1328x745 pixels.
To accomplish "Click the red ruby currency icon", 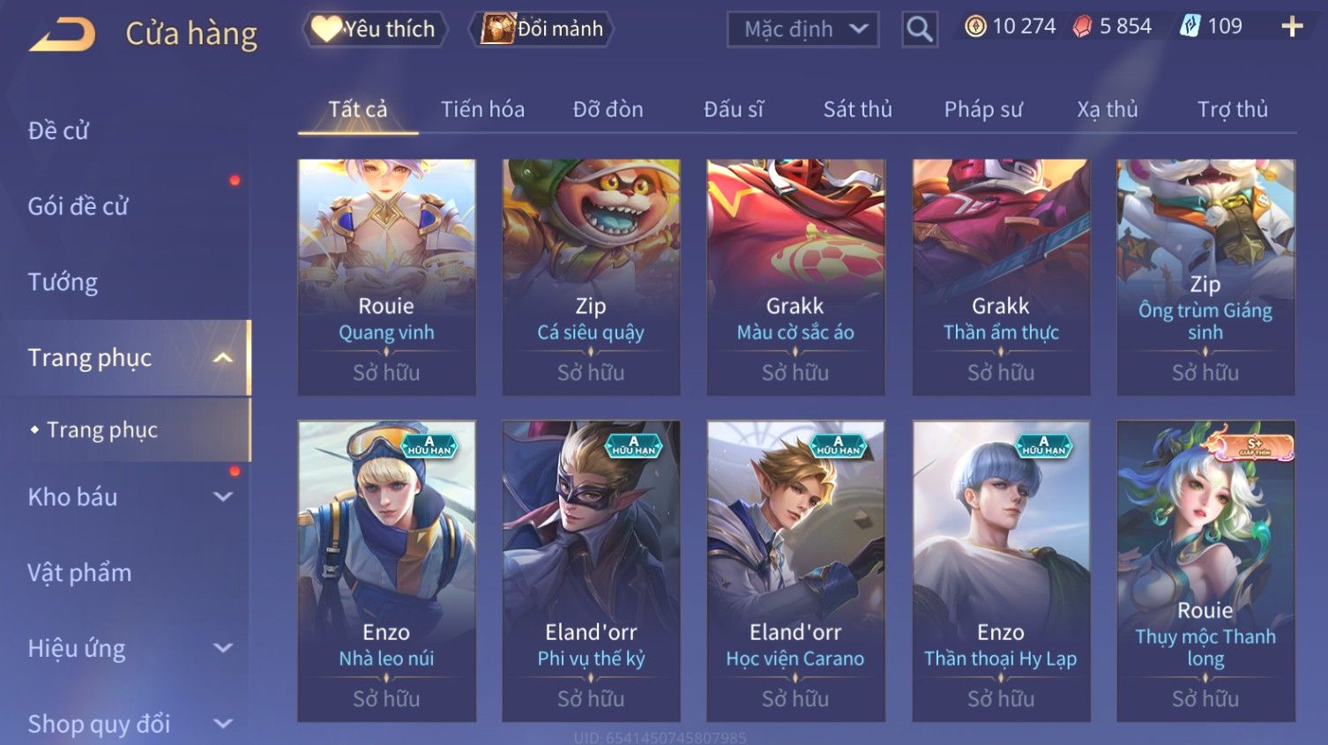I will pos(1082,27).
